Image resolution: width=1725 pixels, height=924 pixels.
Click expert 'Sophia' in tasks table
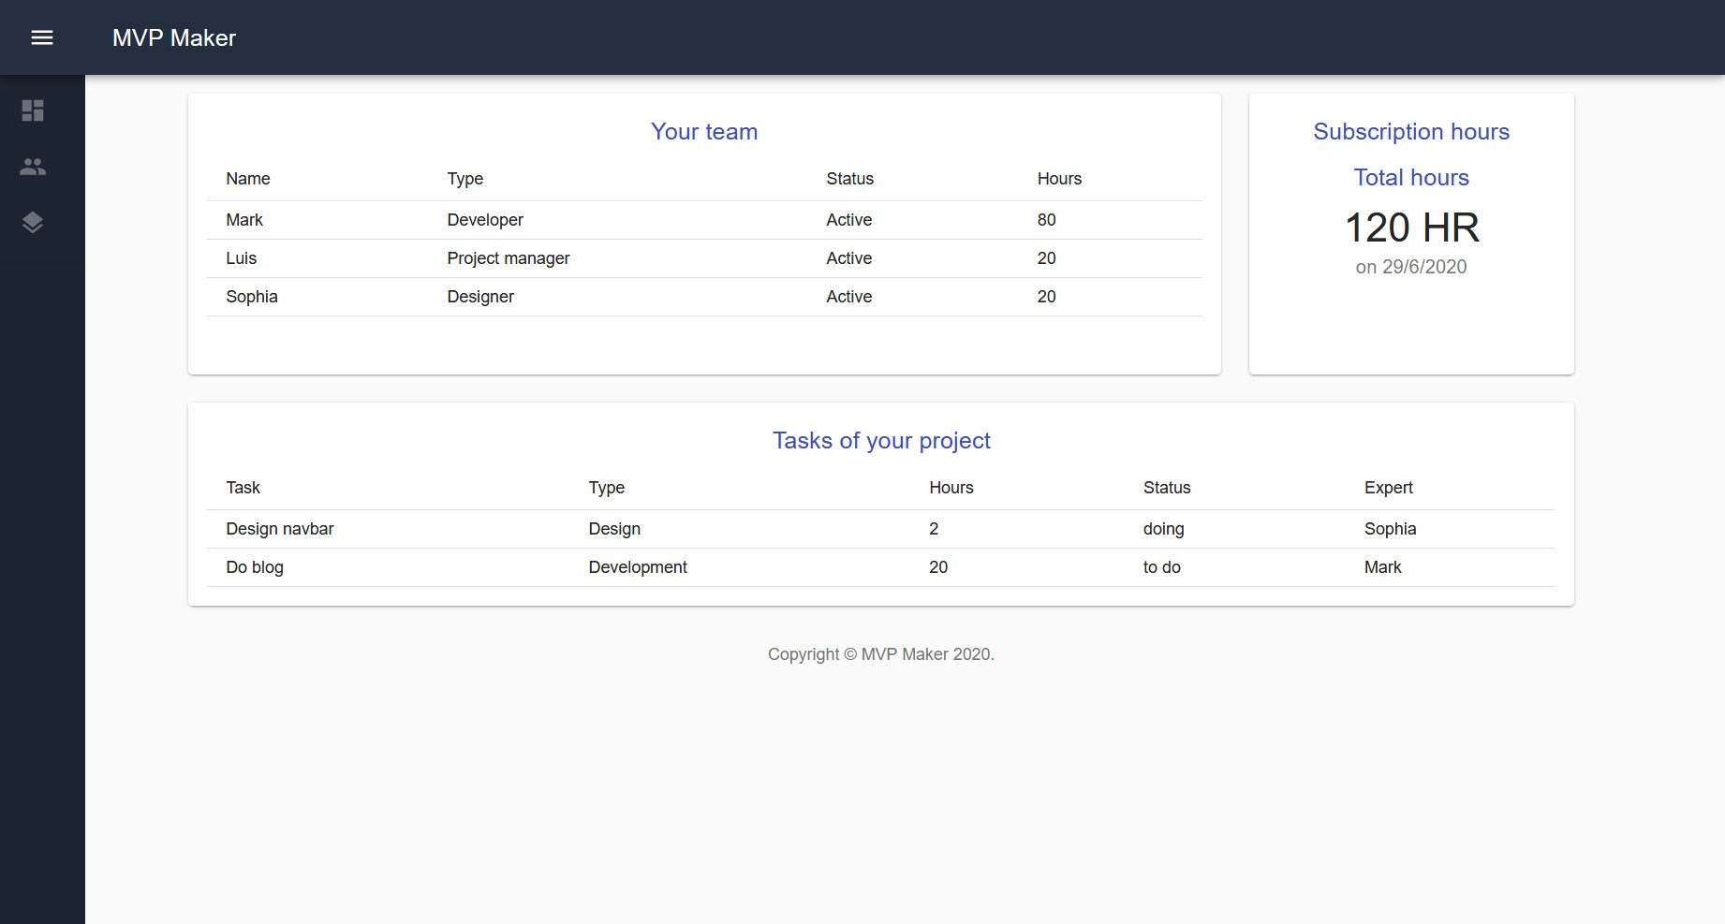[1391, 529]
